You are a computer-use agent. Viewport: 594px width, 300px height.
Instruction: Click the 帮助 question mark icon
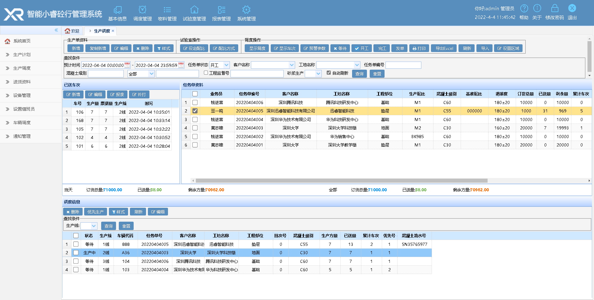(x=524, y=8)
